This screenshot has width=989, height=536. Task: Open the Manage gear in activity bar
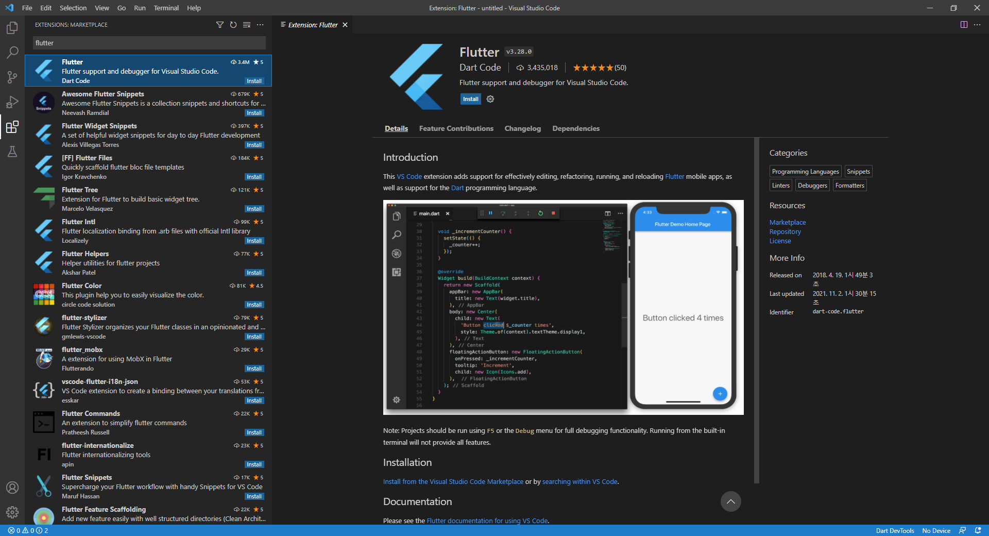12,512
